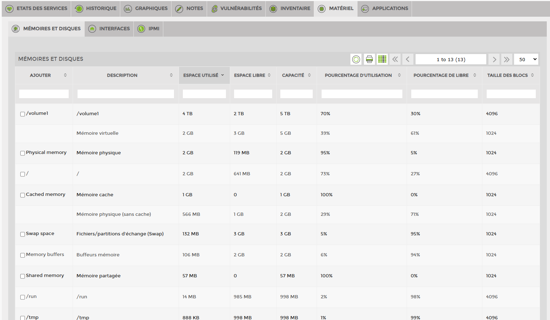Click the Historique clock icon
The width and height of the screenshot is (550, 320).
click(x=79, y=9)
